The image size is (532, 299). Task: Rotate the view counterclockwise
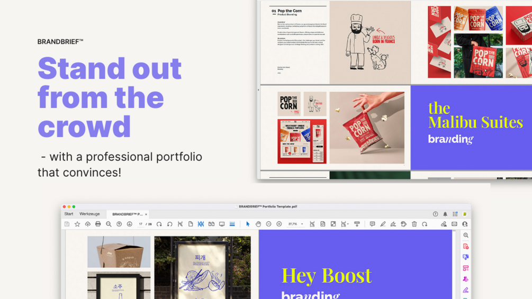[x=169, y=224]
